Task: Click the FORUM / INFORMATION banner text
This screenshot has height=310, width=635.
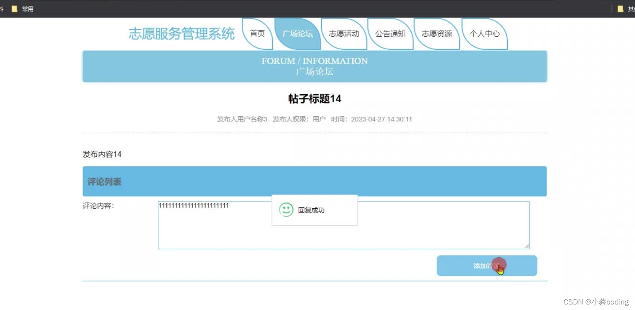Action: (x=315, y=61)
